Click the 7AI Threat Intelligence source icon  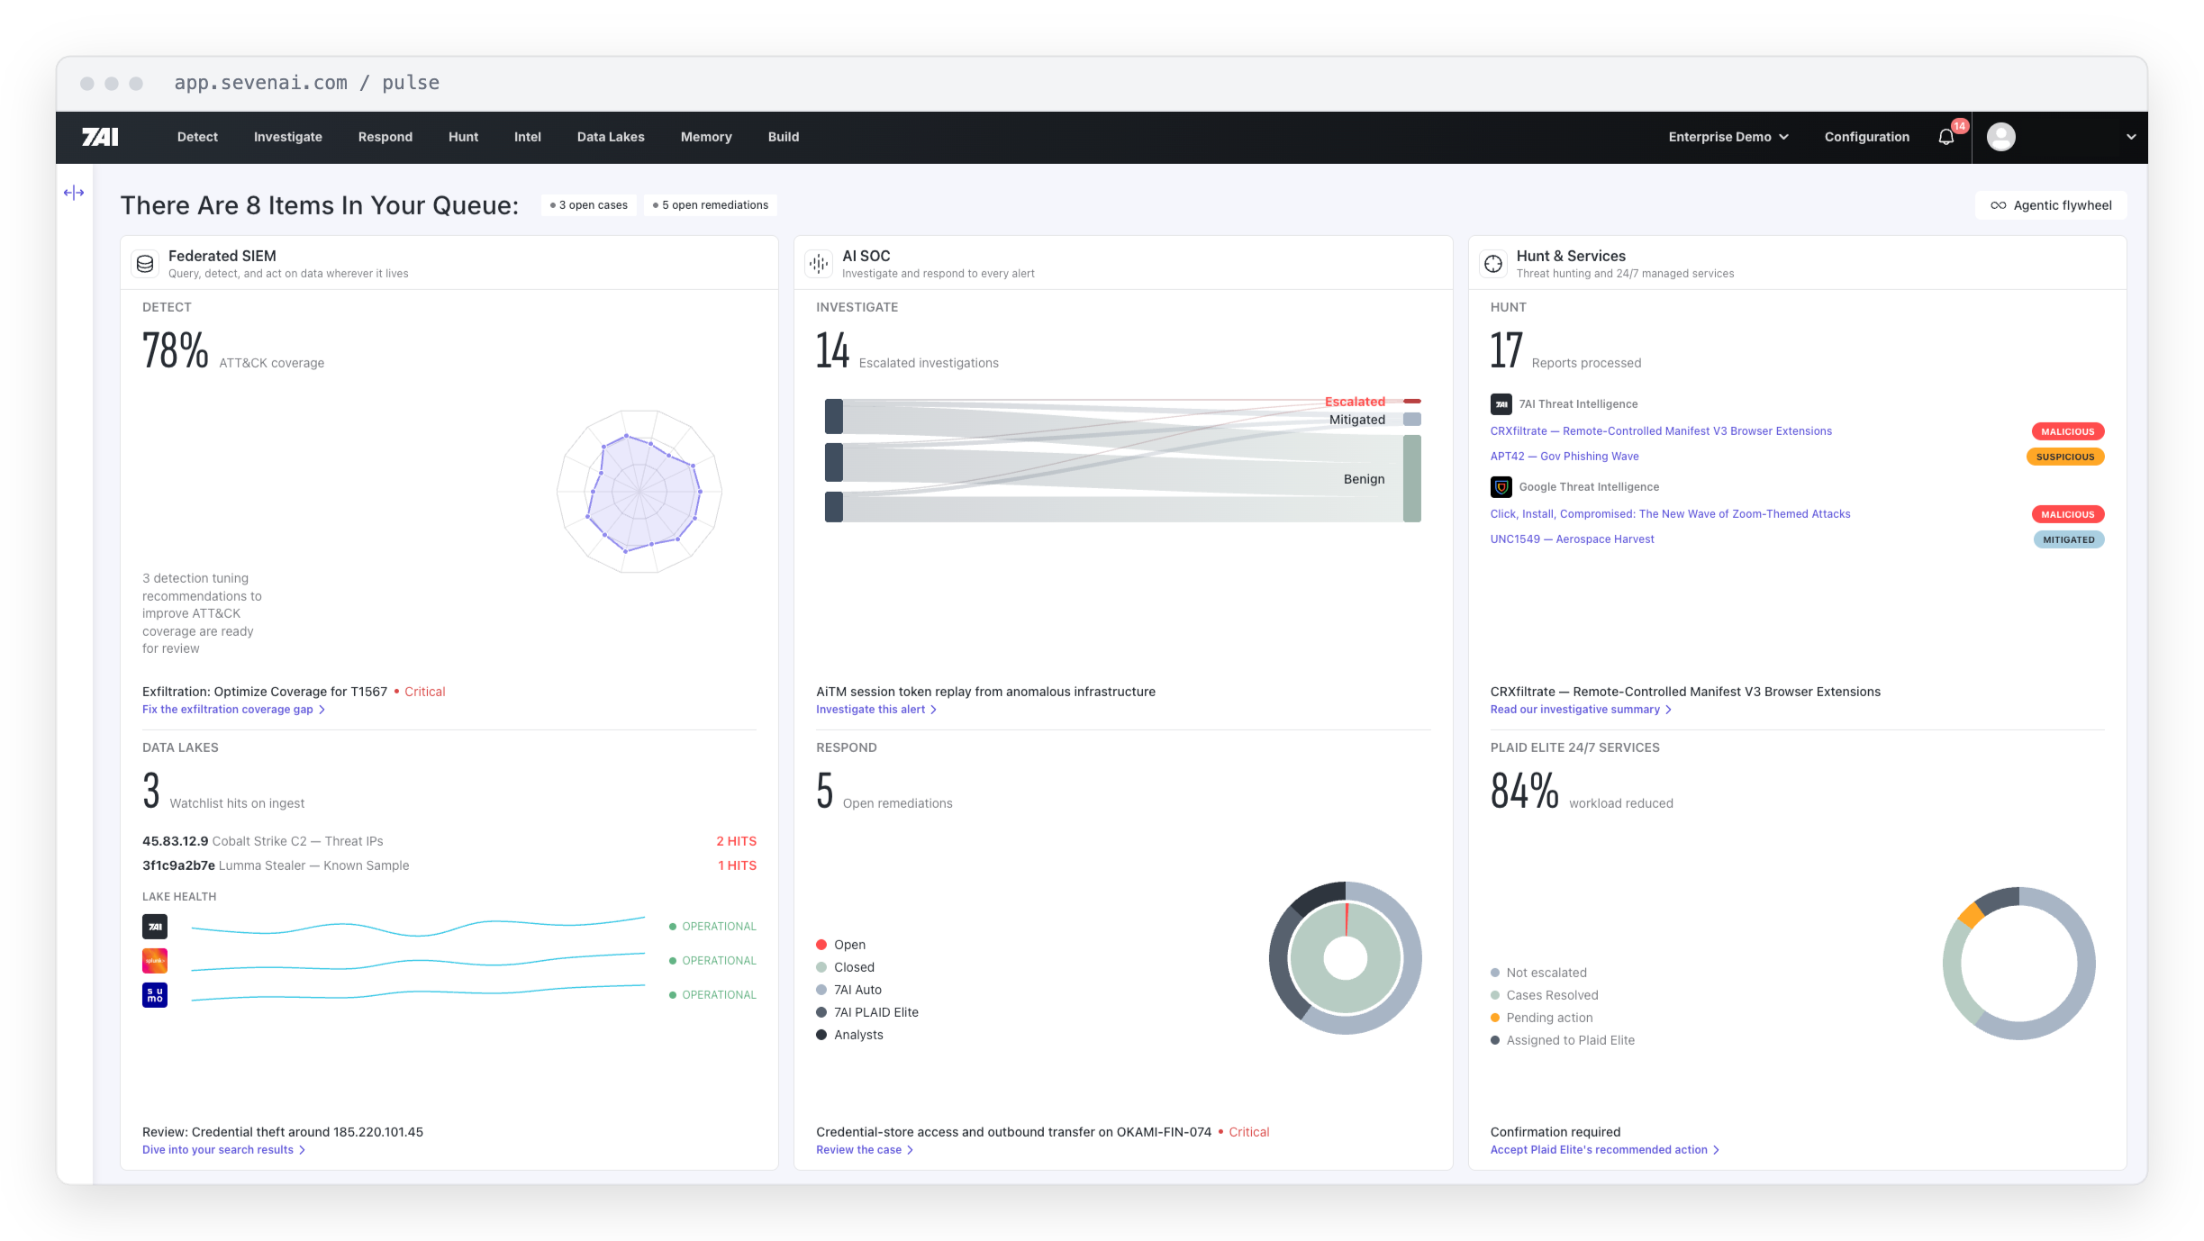(1501, 404)
